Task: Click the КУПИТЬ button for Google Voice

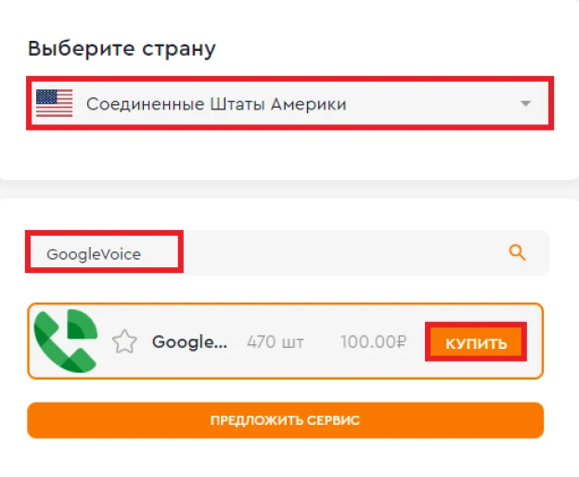Action: tap(476, 342)
